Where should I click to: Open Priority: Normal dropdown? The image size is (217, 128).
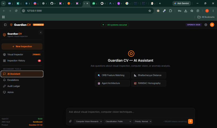coord(142,121)
